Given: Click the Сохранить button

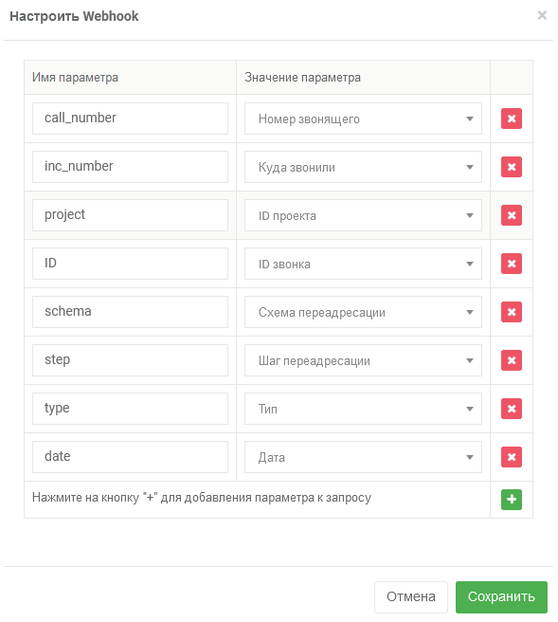Looking at the screenshot, I should click(x=501, y=597).
